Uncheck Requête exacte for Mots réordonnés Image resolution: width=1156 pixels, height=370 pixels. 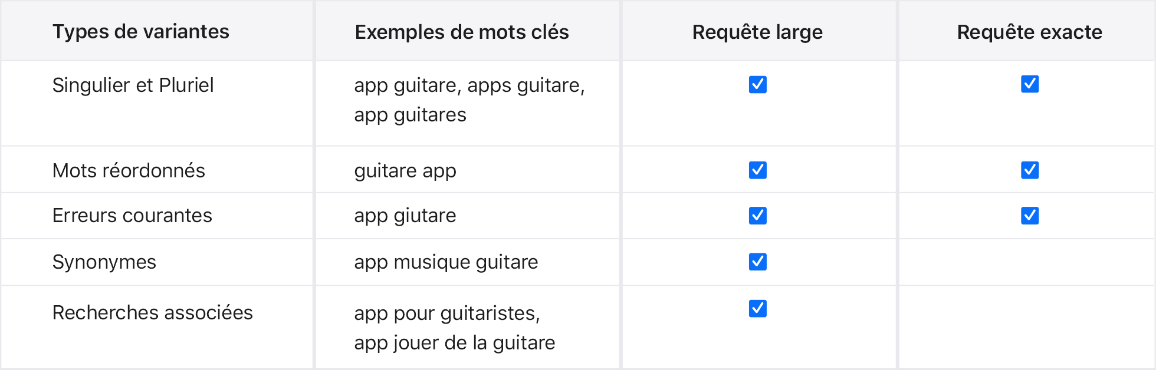[x=1030, y=170]
